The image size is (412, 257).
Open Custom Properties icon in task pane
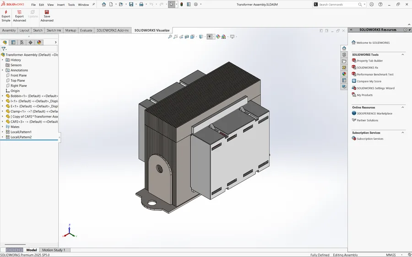[344, 80]
